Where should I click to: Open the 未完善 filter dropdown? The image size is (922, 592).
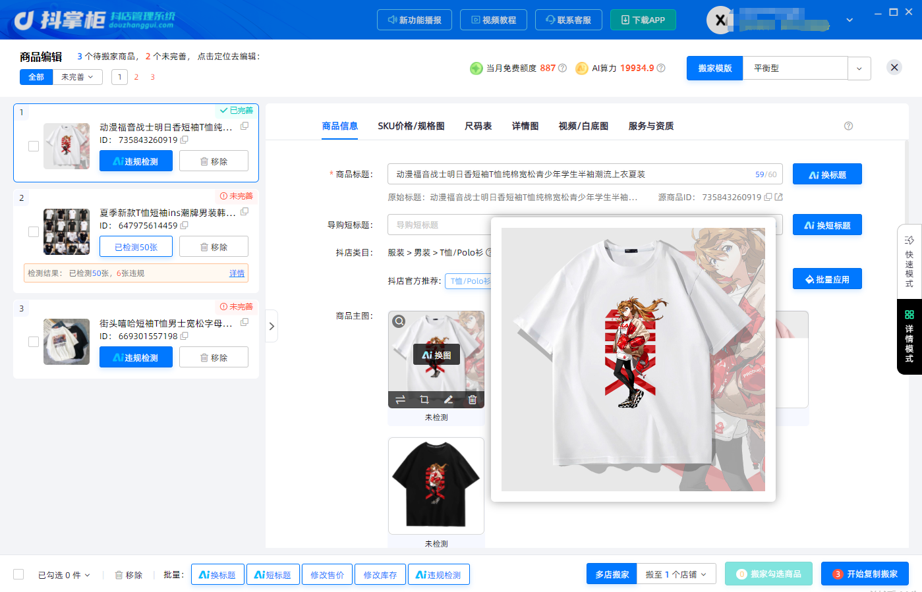pos(78,77)
